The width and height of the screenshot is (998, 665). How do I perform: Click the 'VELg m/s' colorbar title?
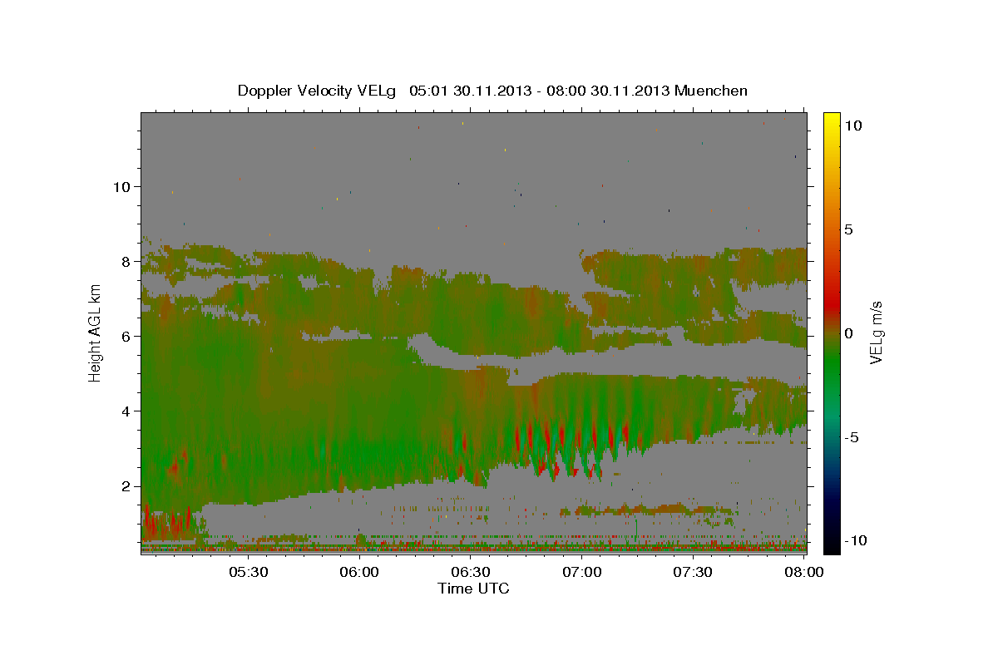(x=877, y=333)
